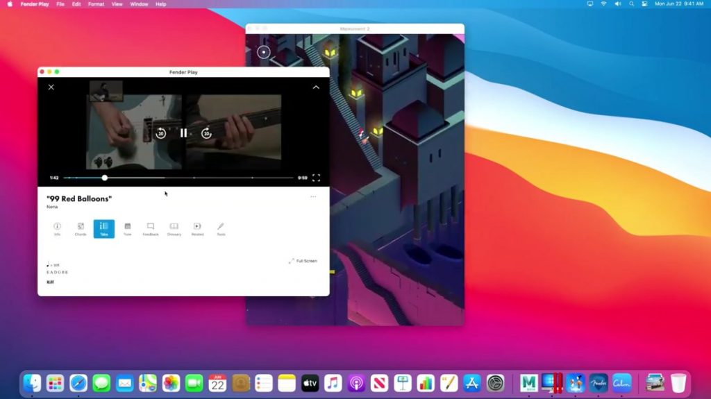Toggle fullscreen for the lesson video

point(316,178)
